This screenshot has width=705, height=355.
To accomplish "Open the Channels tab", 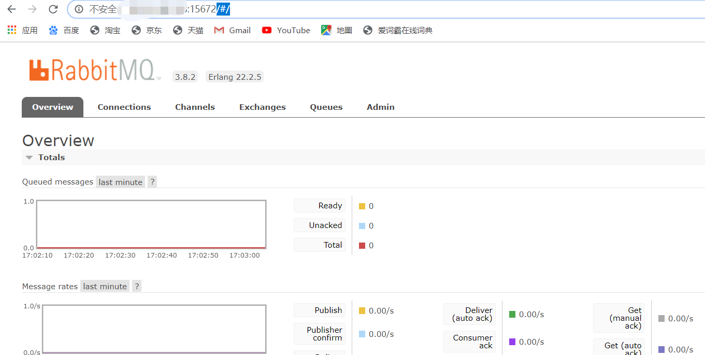I will (x=195, y=107).
